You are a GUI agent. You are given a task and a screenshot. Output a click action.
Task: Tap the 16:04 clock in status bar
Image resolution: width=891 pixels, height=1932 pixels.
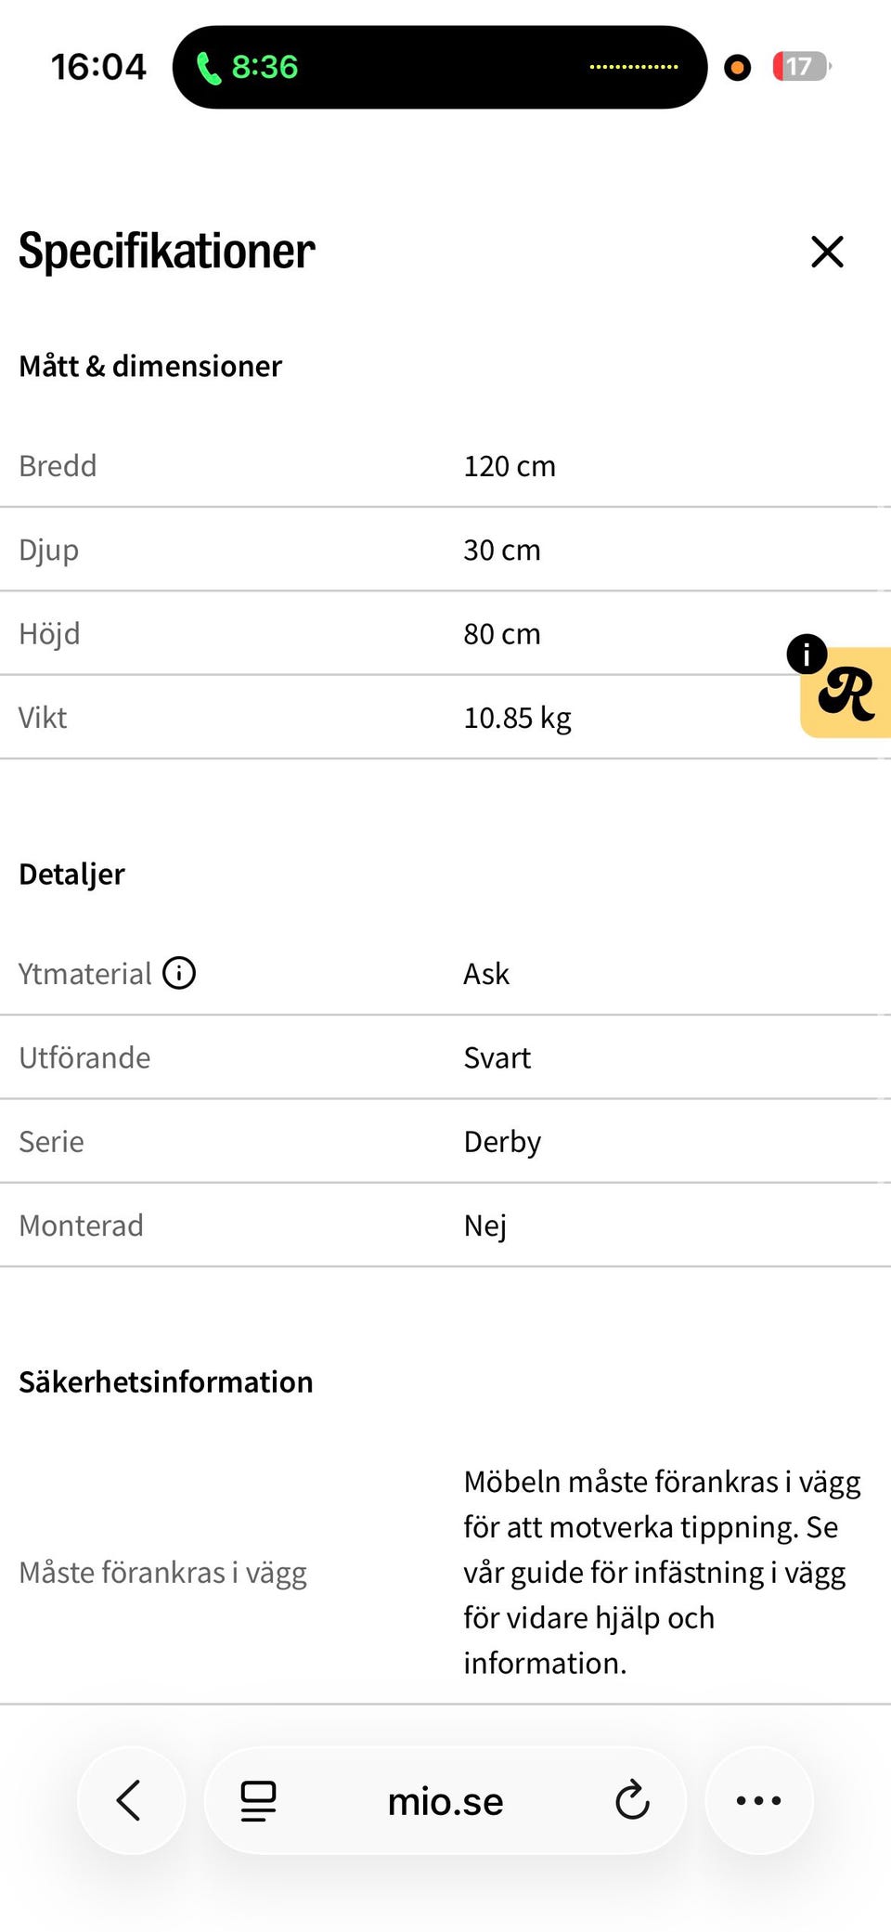(x=98, y=67)
